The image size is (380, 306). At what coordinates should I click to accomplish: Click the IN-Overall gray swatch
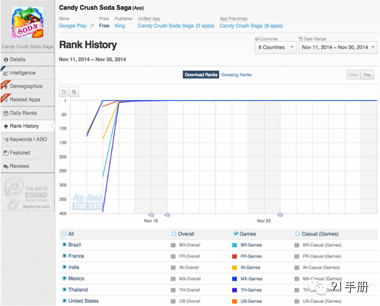pos(173,268)
